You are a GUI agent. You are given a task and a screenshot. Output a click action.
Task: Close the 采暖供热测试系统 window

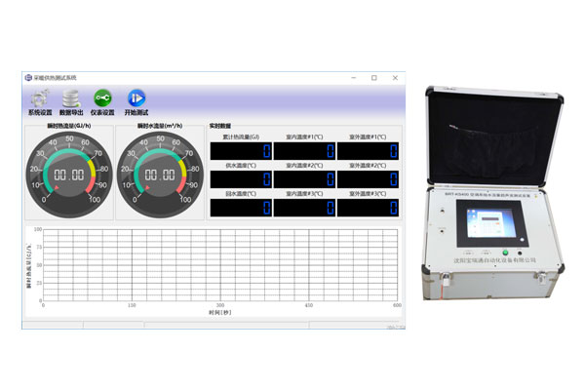pyautogui.click(x=395, y=77)
